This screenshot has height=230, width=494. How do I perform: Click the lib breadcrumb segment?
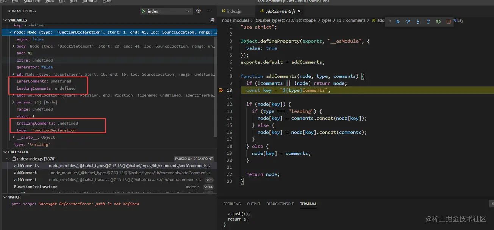click(339, 20)
